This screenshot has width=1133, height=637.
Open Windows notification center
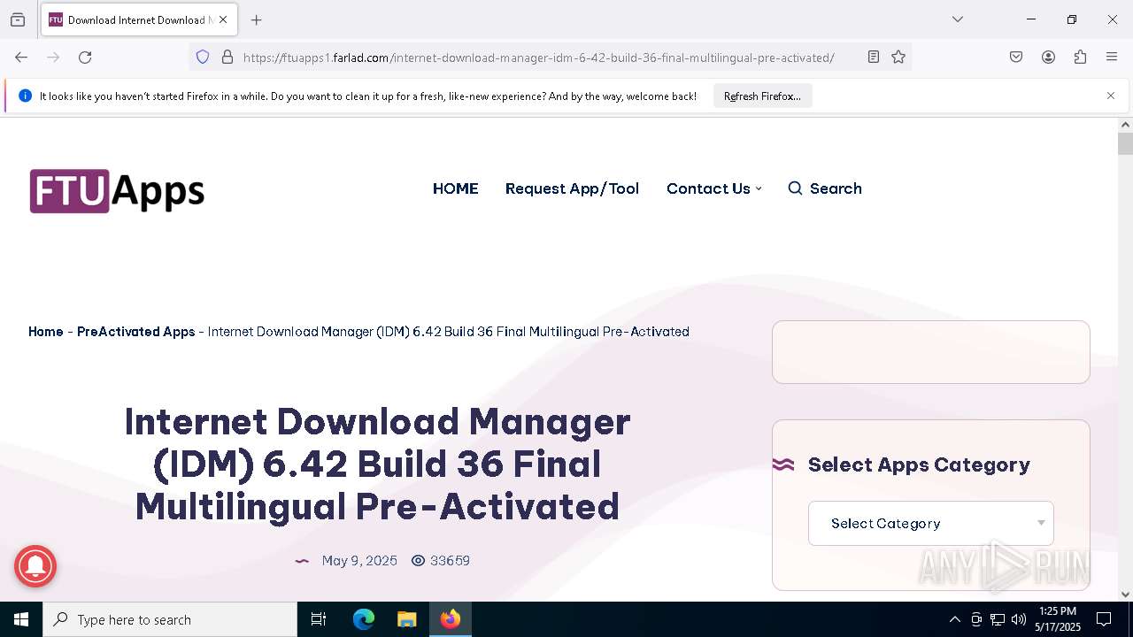[x=1104, y=619]
